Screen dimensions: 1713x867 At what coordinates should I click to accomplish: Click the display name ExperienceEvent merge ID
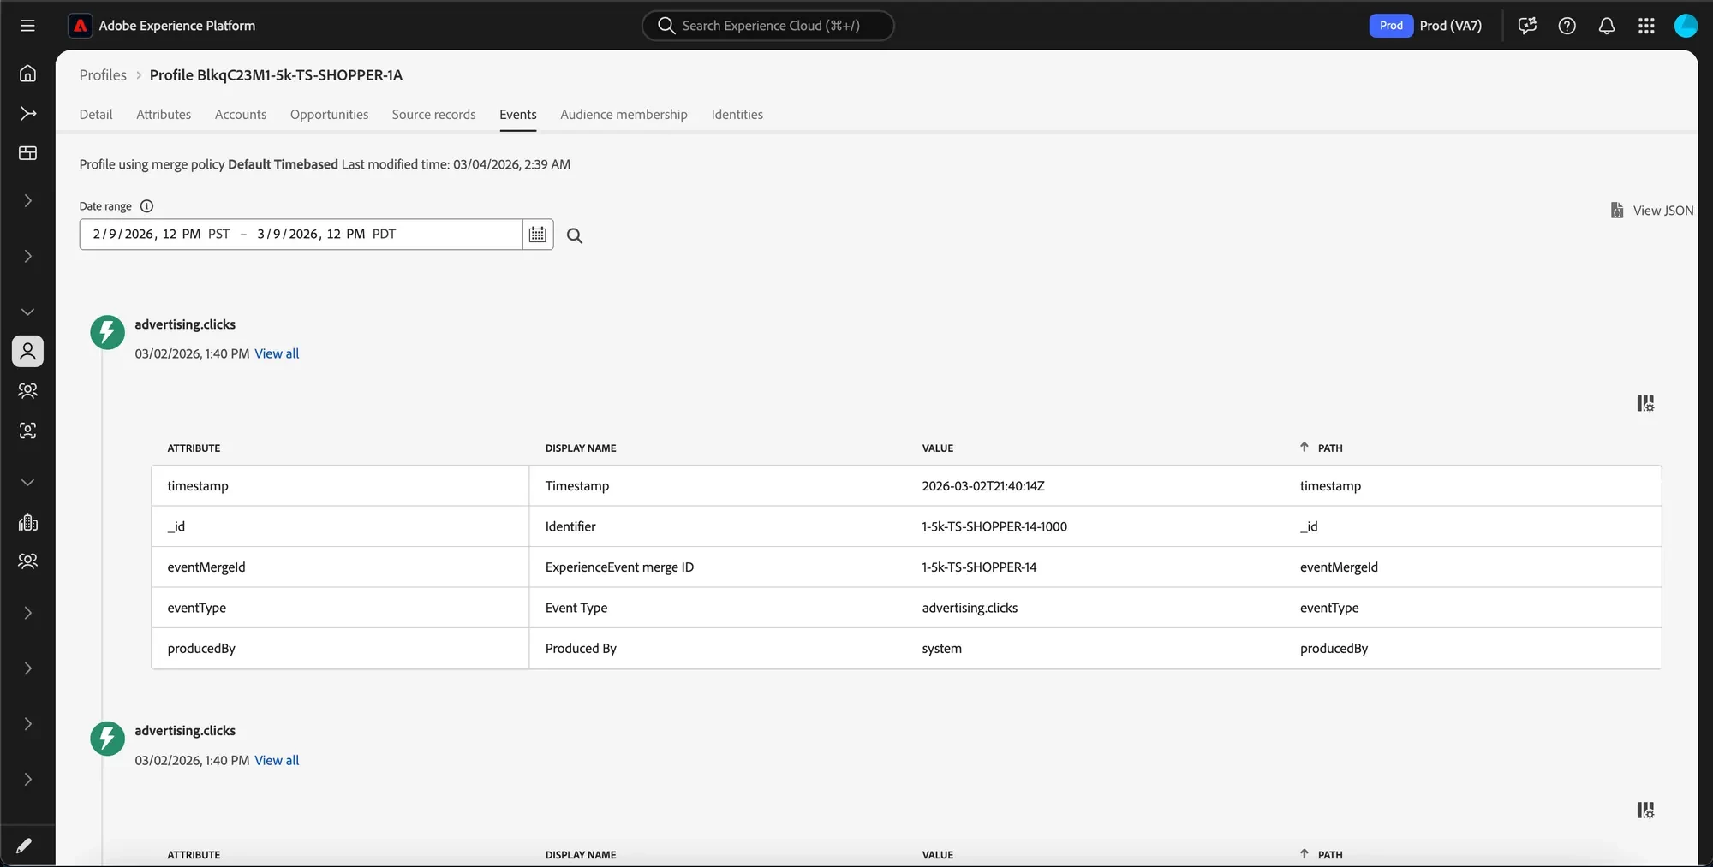619,567
